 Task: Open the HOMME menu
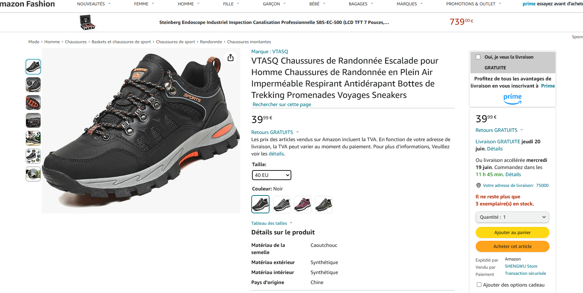coord(189,4)
